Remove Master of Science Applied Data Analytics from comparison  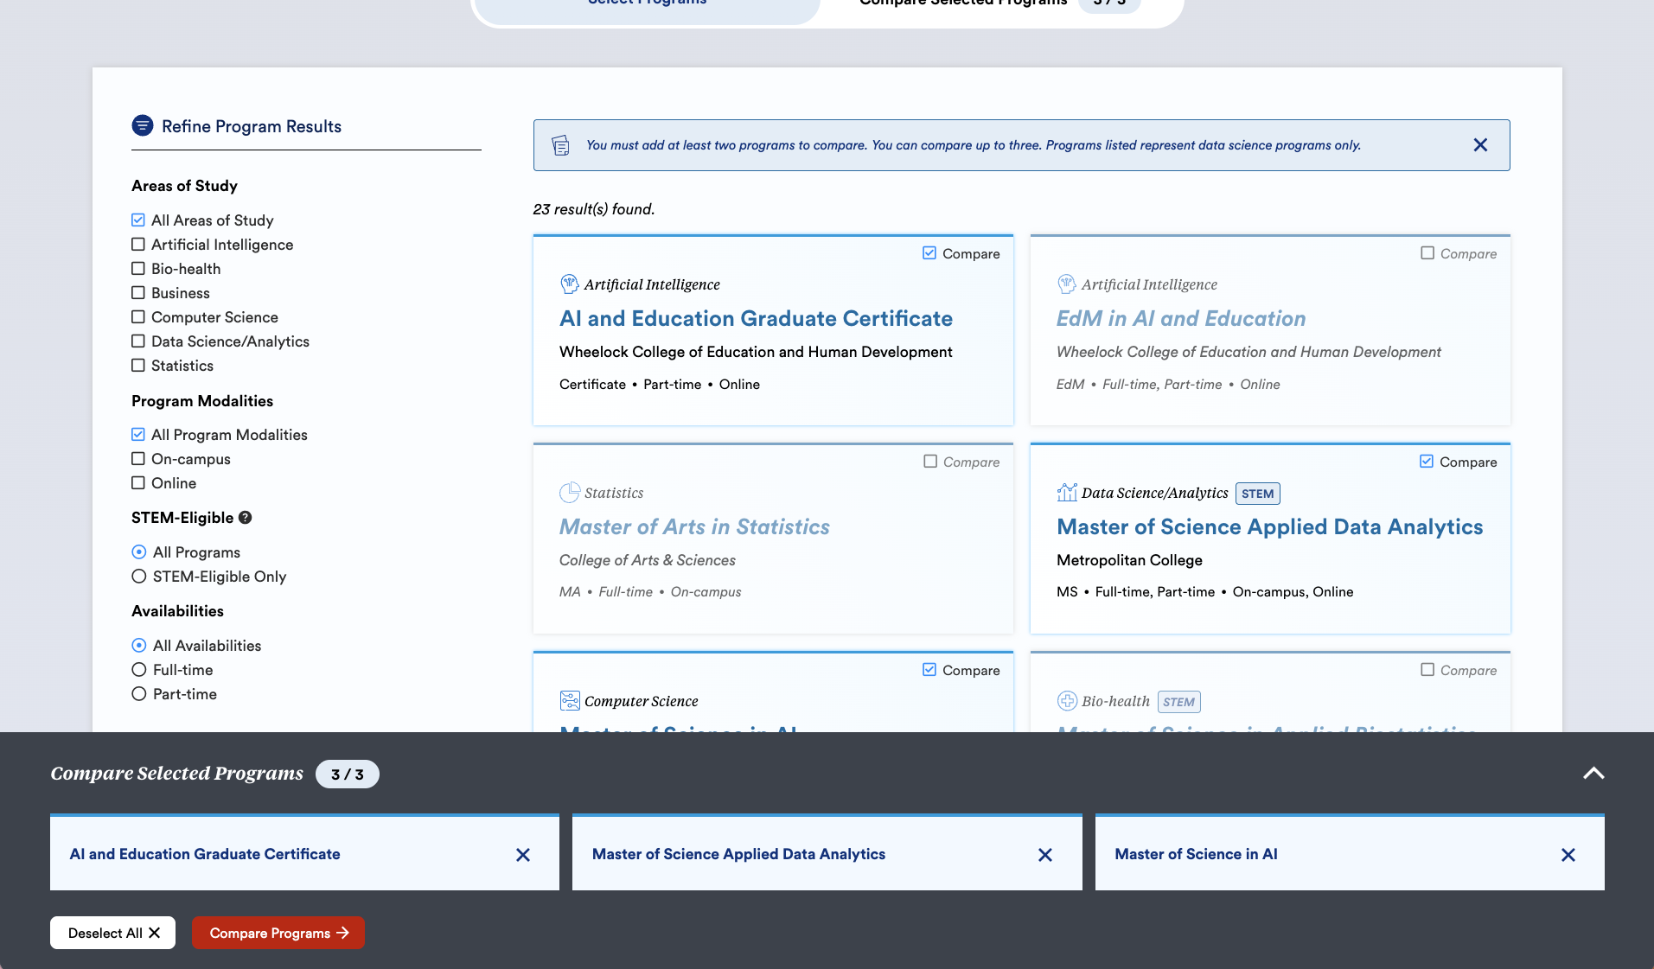pyautogui.click(x=1045, y=855)
